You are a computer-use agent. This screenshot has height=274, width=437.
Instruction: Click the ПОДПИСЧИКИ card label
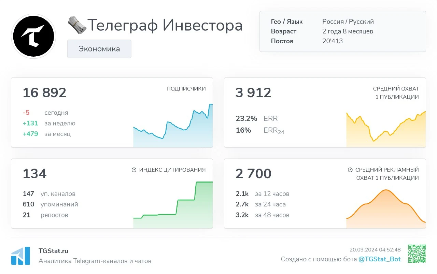[x=186, y=89]
